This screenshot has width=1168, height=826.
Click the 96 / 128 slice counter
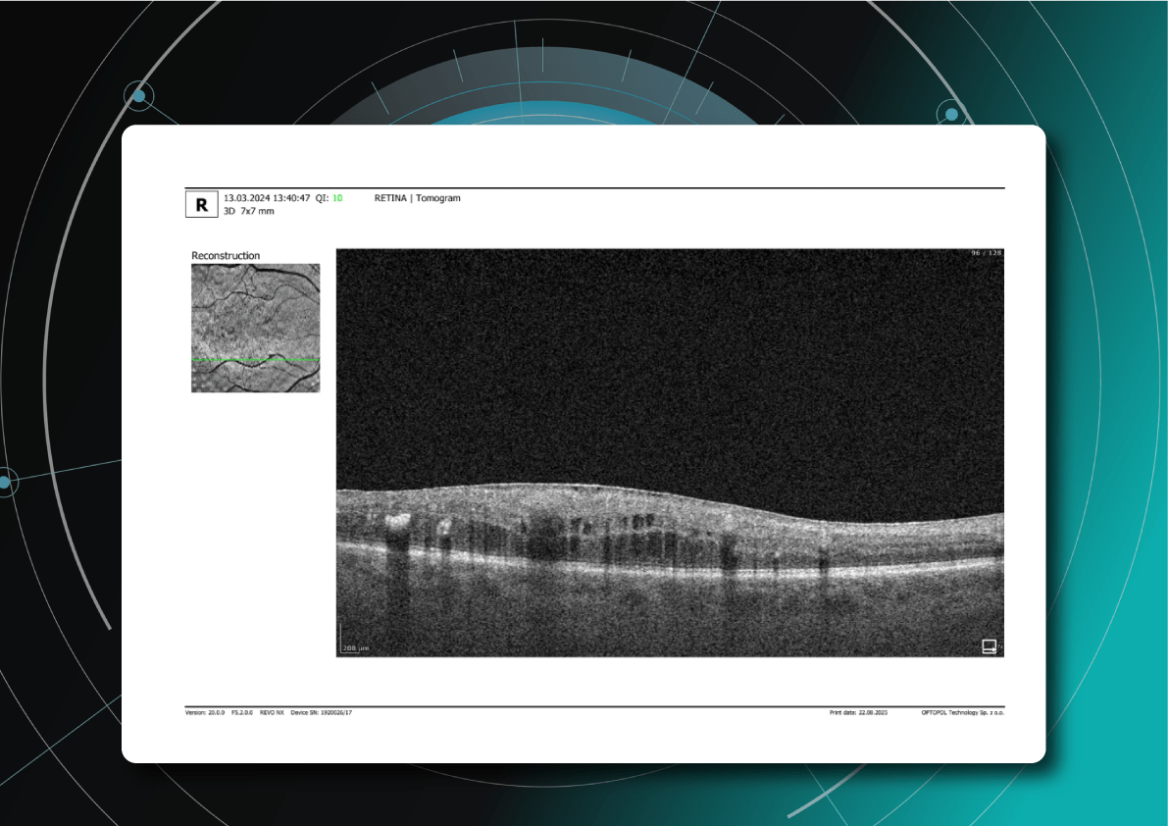tap(986, 253)
